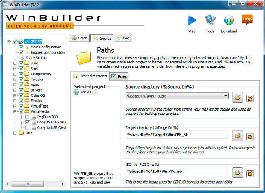This screenshot has width=265, height=193.
Task: Click the Finalize folder icon
Action: pos(26,101)
